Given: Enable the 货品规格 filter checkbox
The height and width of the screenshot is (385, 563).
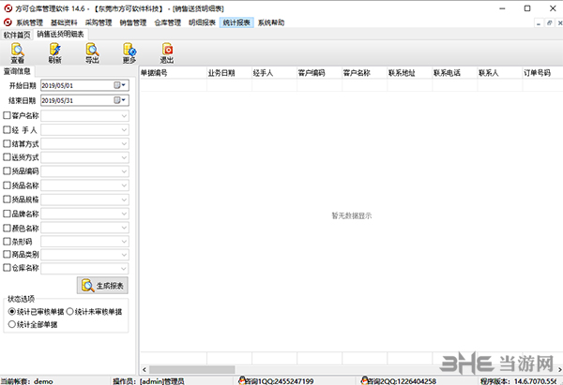Looking at the screenshot, I should click(x=7, y=199).
